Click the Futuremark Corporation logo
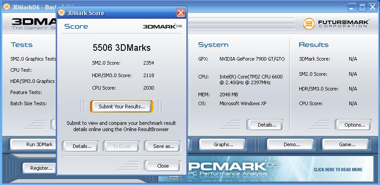The height and width of the screenshot is (185, 380). point(336,24)
